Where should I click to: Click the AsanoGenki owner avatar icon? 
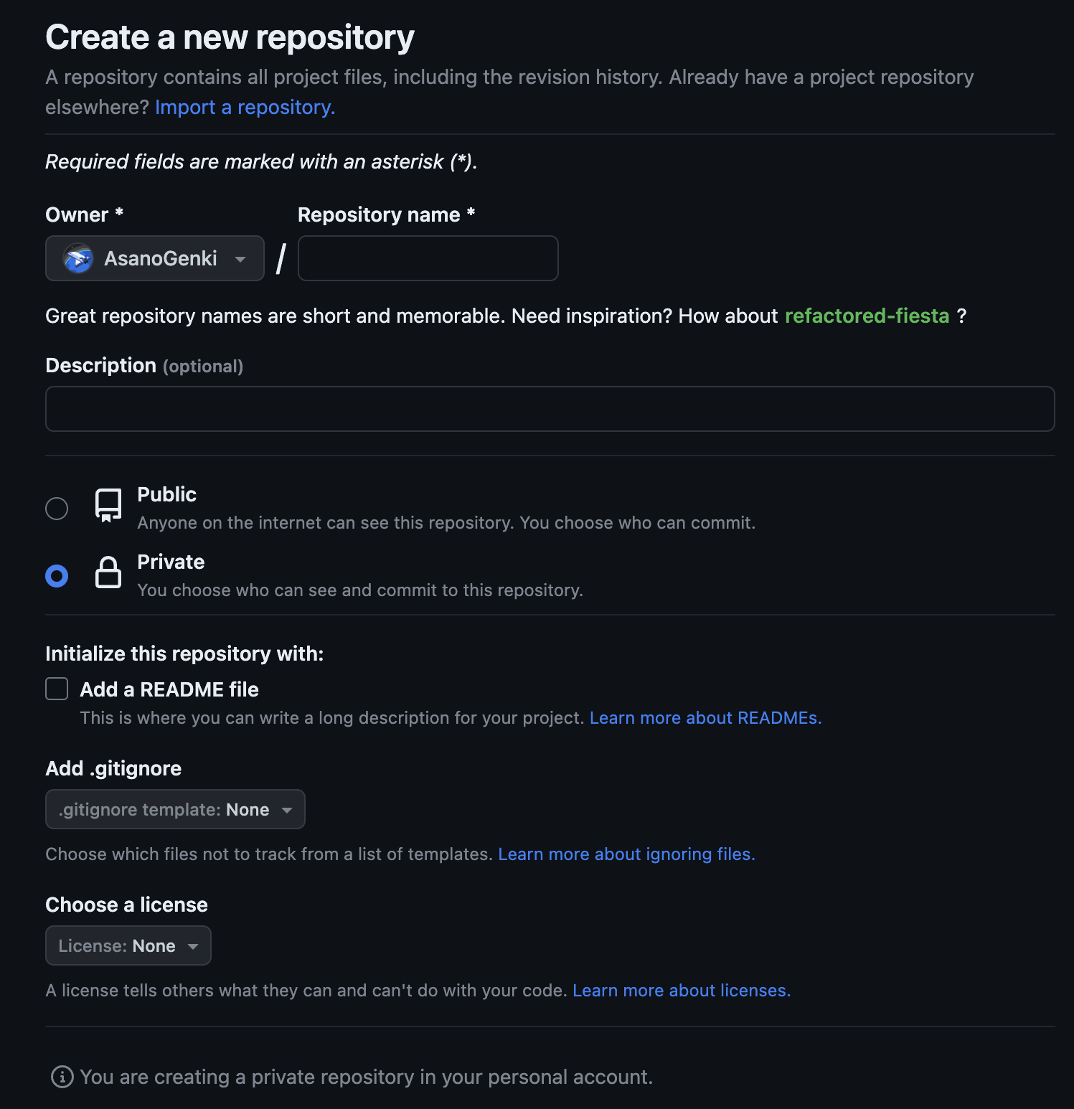78,258
